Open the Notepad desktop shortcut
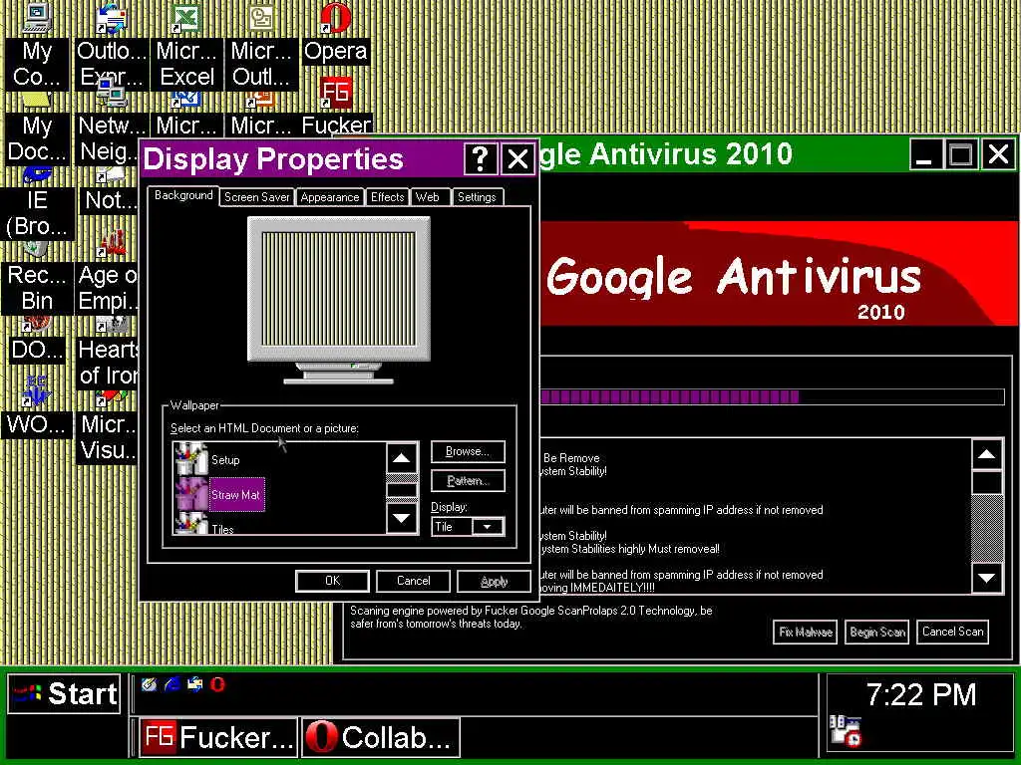This screenshot has width=1021, height=765. (x=110, y=192)
